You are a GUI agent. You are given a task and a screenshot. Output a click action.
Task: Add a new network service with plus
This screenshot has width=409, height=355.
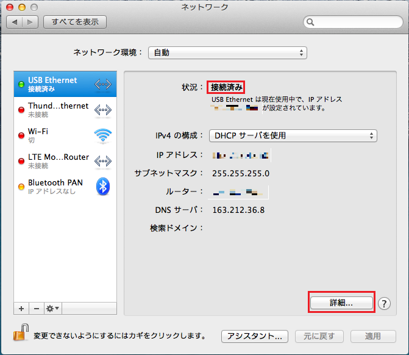point(21,309)
